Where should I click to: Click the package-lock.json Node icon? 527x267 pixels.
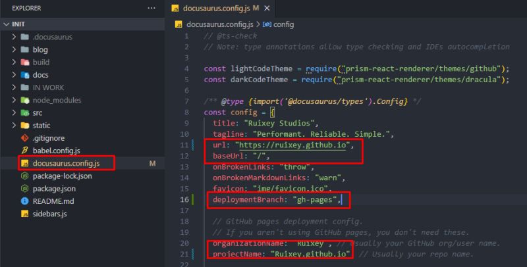pyautogui.click(x=25, y=176)
